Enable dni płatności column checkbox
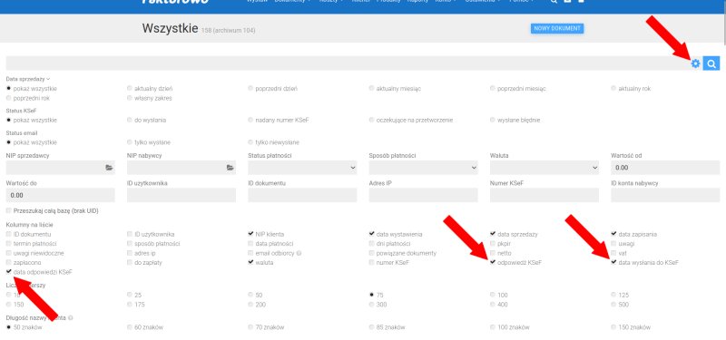This screenshot has width=726, height=340. [372, 243]
